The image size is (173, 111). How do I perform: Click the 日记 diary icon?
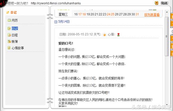click(9, 28)
